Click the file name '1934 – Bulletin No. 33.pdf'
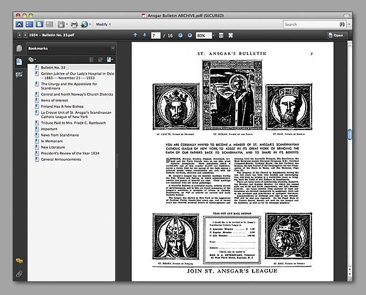This screenshot has height=295, width=366. 51,35
